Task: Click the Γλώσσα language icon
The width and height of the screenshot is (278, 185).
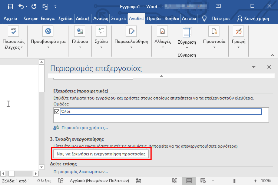Action: click(x=80, y=31)
